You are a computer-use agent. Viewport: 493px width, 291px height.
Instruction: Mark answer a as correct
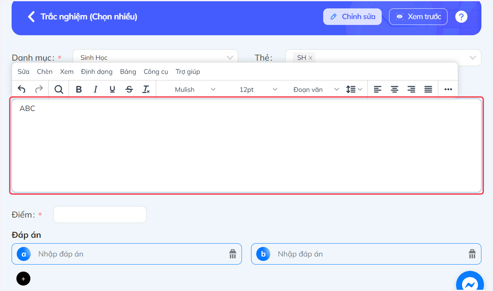pyautogui.click(x=24, y=254)
